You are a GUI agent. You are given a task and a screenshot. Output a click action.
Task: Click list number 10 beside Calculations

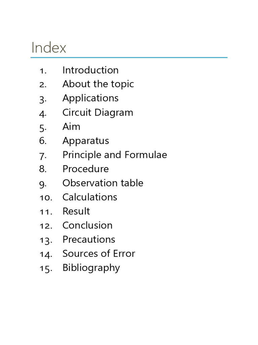coord(46,197)
